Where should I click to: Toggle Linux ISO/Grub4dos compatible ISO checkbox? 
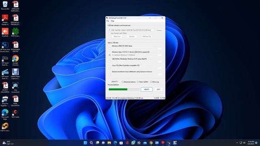coord(110,68)
